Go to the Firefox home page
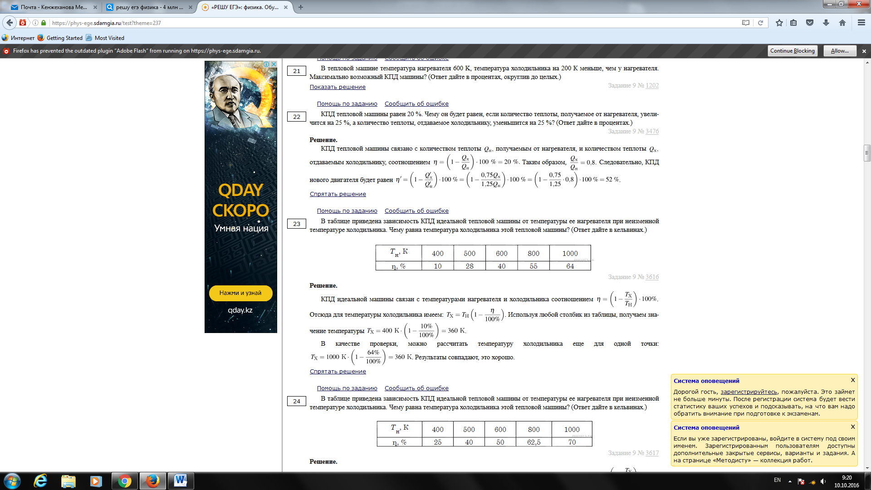The image size is (871, 490). [842, 23]
